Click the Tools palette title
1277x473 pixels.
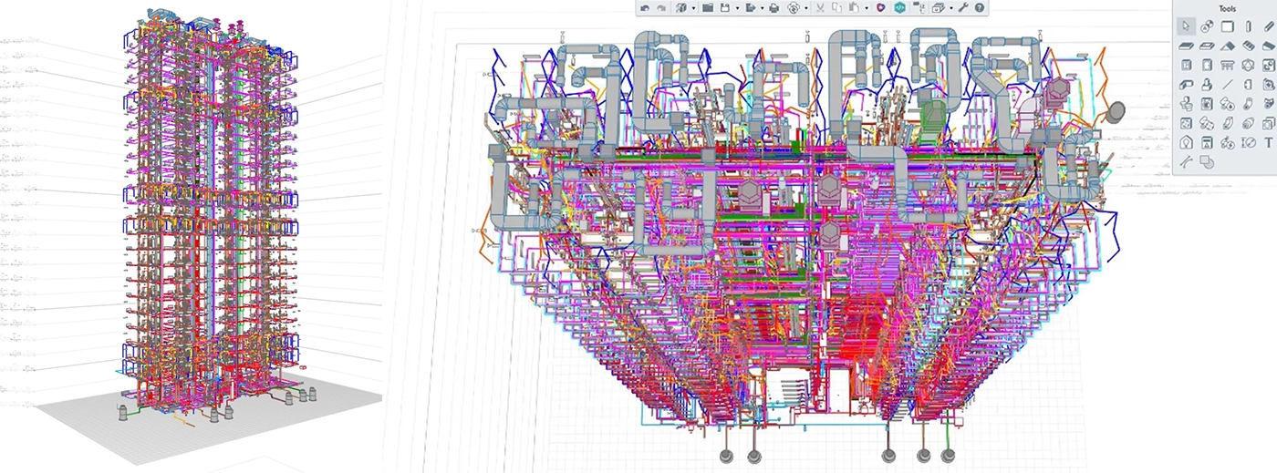tap(1228, 8)
